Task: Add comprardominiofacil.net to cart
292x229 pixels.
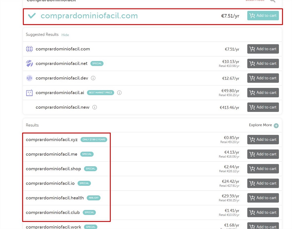Action: pos(263,63)
